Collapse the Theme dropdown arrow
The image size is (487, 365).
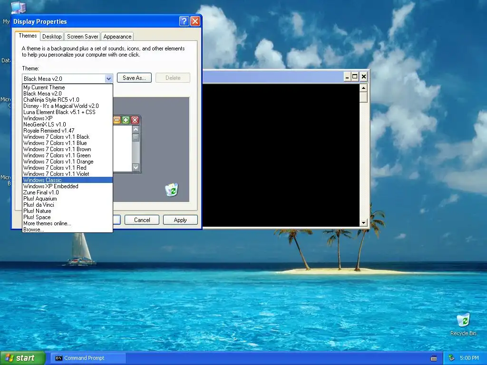tap(108, 78)
